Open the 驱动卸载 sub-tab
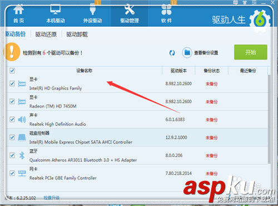 77,35
